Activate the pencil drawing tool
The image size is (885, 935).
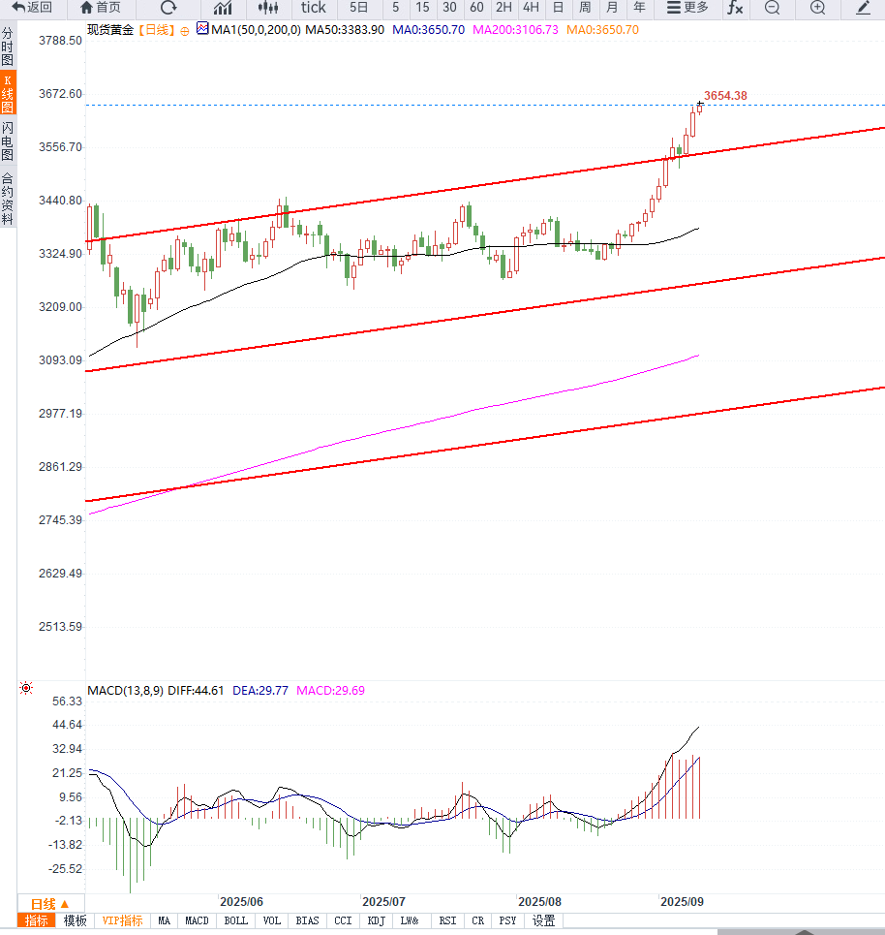pyautogui.click(x=863, y=8)
